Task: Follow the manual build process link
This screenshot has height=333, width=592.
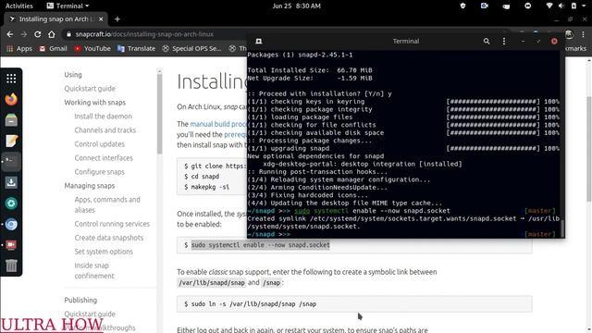Action: [x=218, y=124]
